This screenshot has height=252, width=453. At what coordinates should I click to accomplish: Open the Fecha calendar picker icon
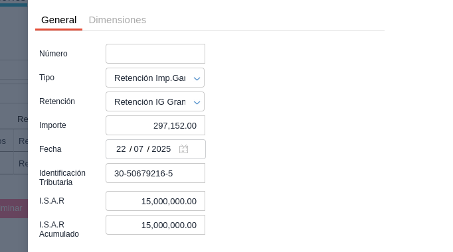click(x=183, y=149)
